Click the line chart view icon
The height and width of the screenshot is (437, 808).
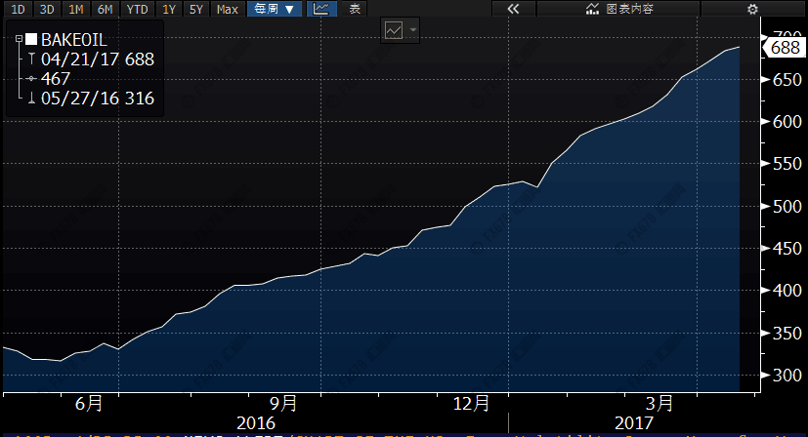pyautogui.click(x=320, y=9)
